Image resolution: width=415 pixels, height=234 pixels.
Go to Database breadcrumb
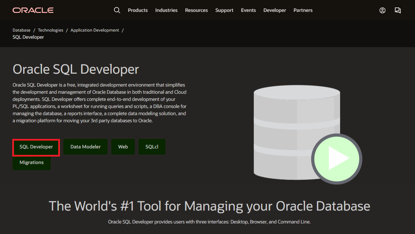[x=21, y=30]
